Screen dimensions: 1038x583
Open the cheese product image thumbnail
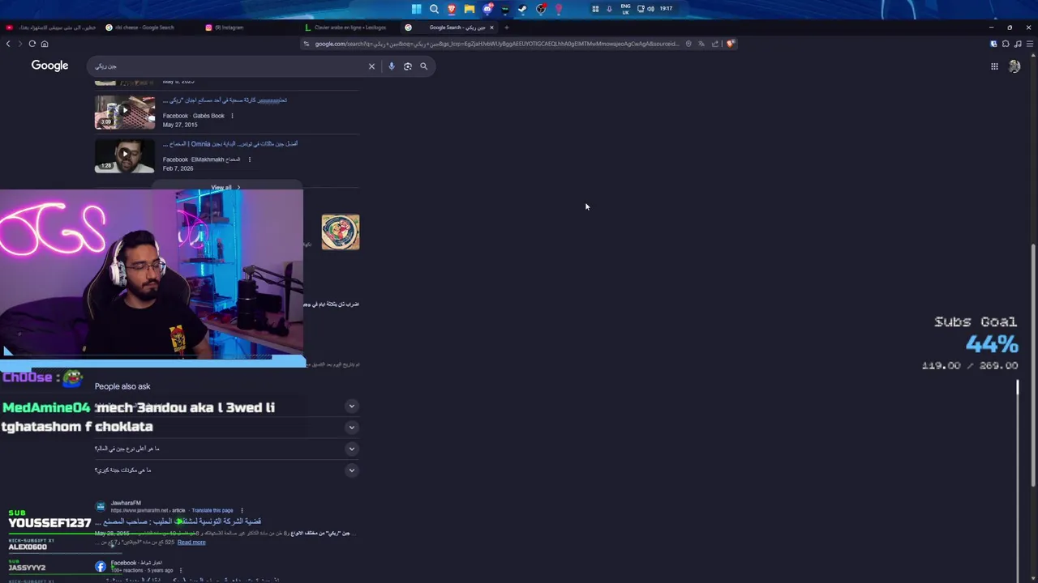tap(341, 232)
